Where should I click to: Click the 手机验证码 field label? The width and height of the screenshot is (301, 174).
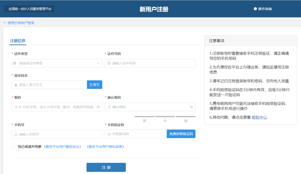pos(116,125)
